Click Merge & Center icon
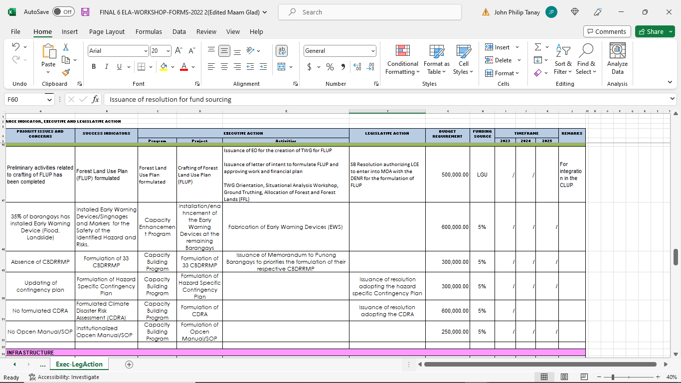 tap(281, 67)
